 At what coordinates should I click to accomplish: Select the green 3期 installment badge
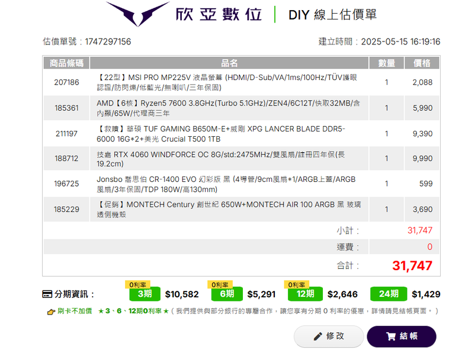click(x=145, y=294)
